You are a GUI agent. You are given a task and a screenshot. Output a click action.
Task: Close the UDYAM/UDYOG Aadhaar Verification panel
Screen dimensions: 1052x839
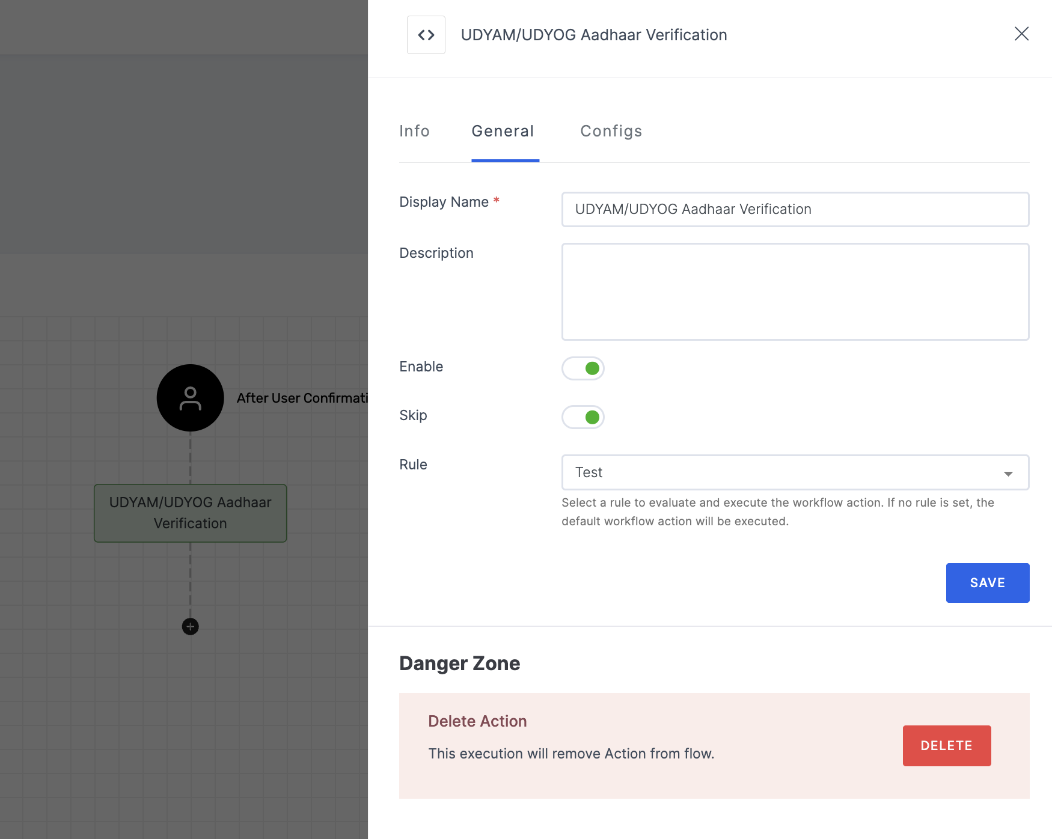1021,34
